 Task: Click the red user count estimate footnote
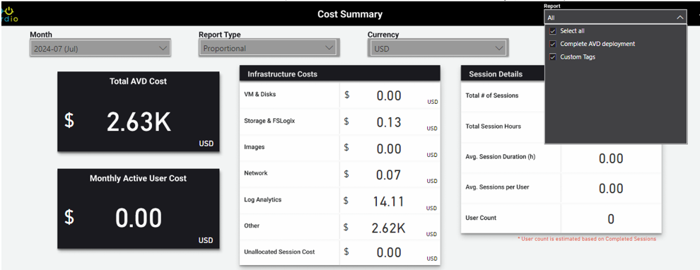pyautogui.click(x=587, y=239)
